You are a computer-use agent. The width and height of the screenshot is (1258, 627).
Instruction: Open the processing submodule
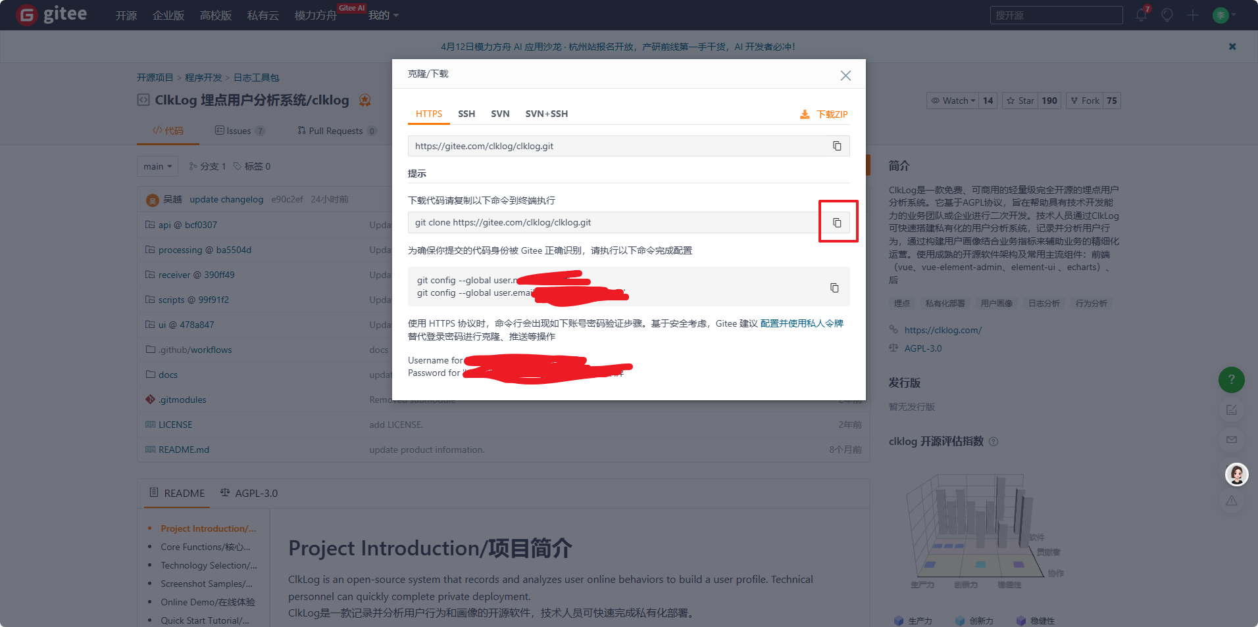205,250
